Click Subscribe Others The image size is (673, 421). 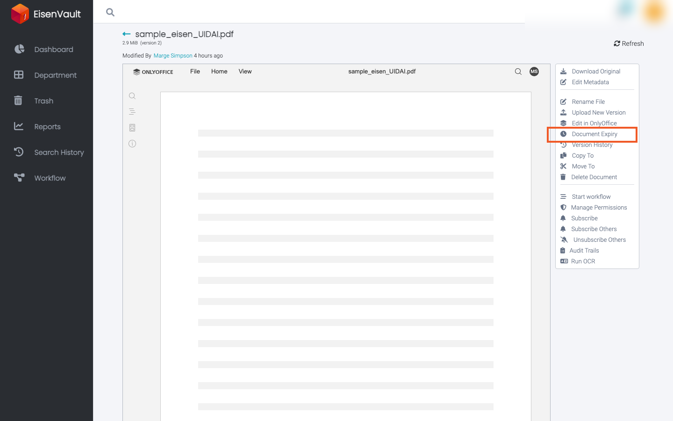[x=594, y=229]
